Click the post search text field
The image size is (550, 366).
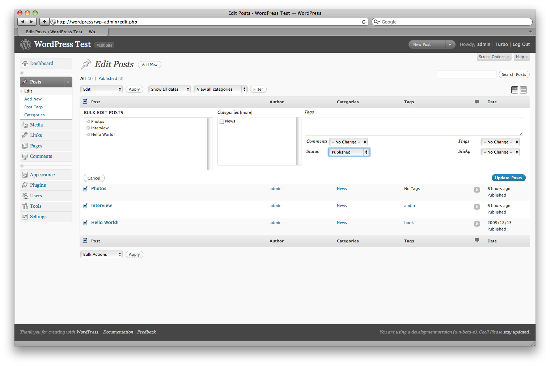coord(467,74)
